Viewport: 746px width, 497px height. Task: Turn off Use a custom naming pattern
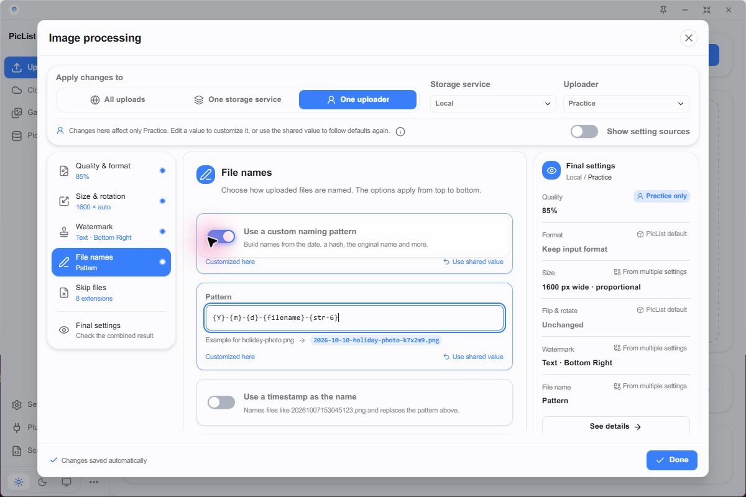pyautogui.click(x=221, y=237)
